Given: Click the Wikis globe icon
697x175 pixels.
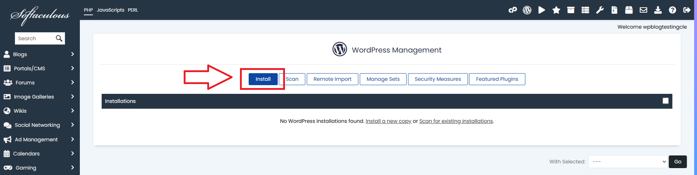Looking at the screenshot, I should (7, 111).
